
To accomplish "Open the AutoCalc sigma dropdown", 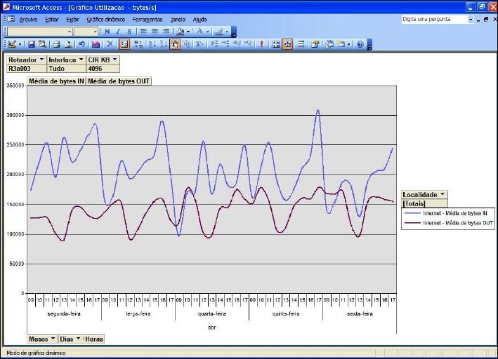I will click(x=200, y=44).
